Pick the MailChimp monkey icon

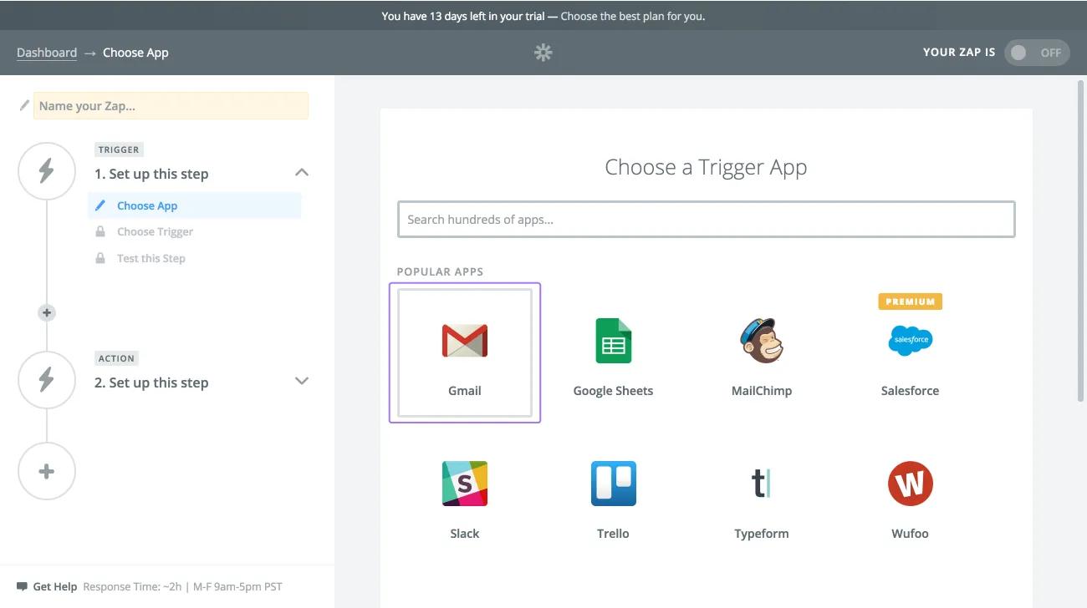[x=761, y=341]
